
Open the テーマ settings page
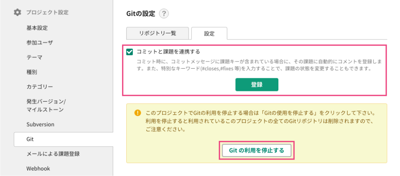pos(34,57)
